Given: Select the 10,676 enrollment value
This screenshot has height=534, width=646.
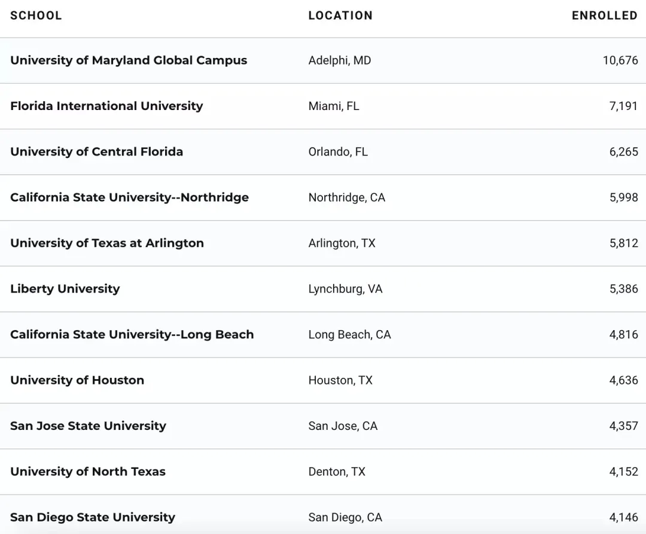Looking at the screenshot, I should coord(620,60).
